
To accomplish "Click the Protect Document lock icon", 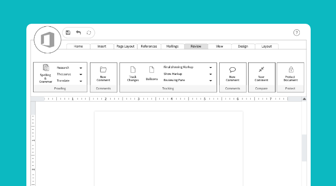I will (291, 70).
